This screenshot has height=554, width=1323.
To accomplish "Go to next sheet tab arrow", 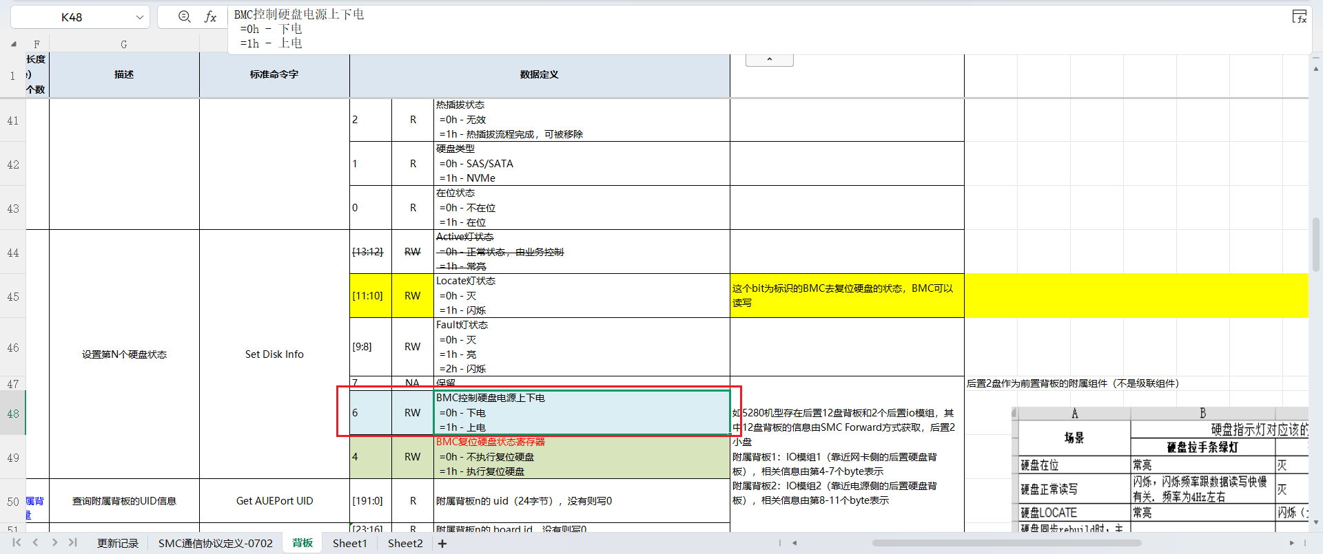I will 54,543.
